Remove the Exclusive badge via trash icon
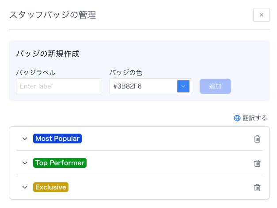The height and width of the screenshot is (208, 277). pos(257,188)
